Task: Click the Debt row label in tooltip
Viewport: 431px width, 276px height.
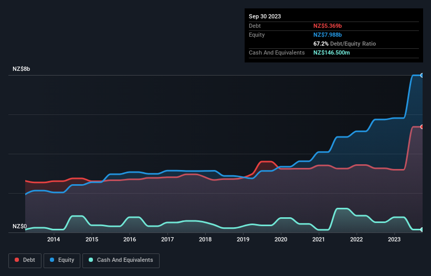Action: pyautogui.click(x=255, y=26)
